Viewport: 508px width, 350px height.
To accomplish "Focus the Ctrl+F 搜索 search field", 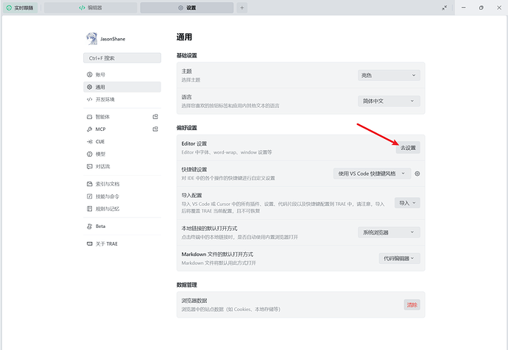I will coord(121,58).
